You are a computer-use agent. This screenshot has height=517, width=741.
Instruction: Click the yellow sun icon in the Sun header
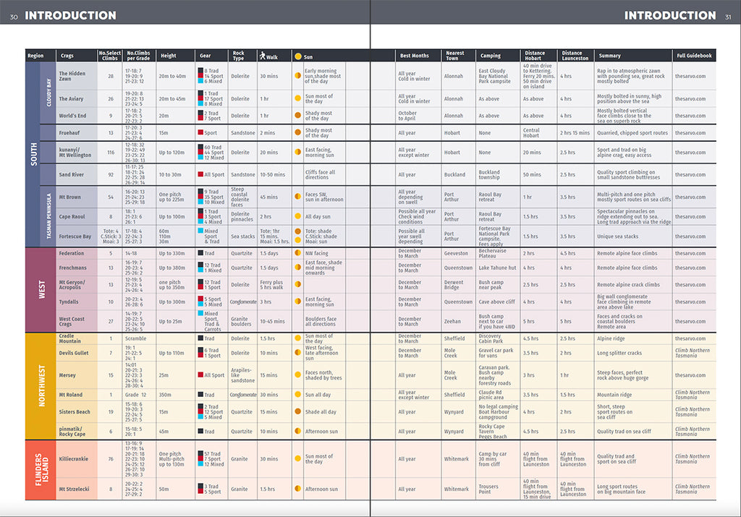pos(297,56)
